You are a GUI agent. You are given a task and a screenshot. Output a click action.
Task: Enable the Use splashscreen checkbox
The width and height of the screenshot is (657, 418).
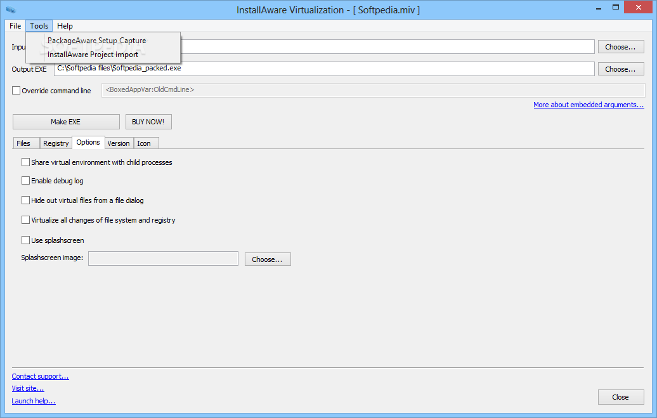(25, 240)
